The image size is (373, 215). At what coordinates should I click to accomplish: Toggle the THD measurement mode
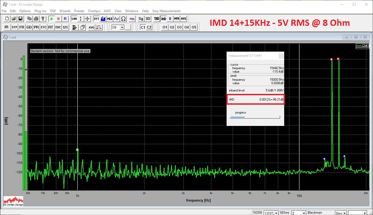156,19
